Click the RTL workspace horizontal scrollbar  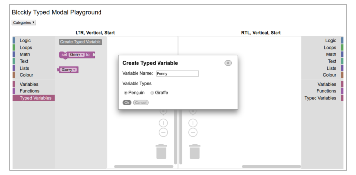pos(272,166)
